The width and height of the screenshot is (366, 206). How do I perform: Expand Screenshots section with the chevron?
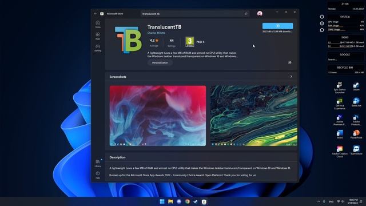tap(291, 77)
